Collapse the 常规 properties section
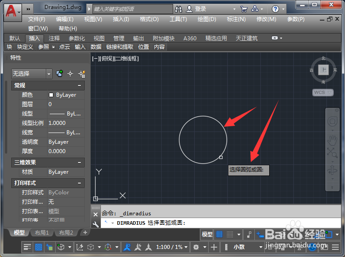This screenshot has width=345, height=257. coord(79,86)
